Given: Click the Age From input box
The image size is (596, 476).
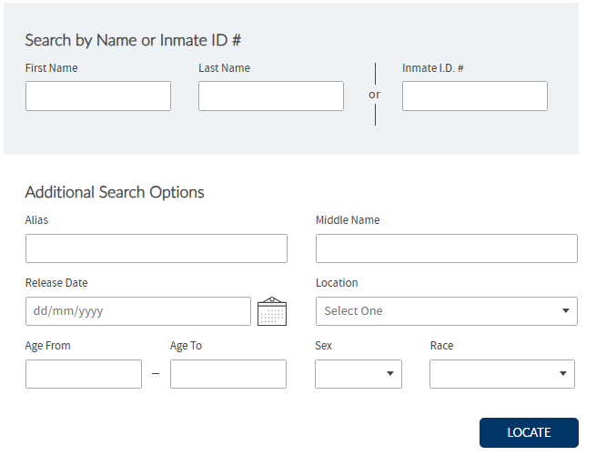Looking at the screenshot, I should [x=84, y=374].
